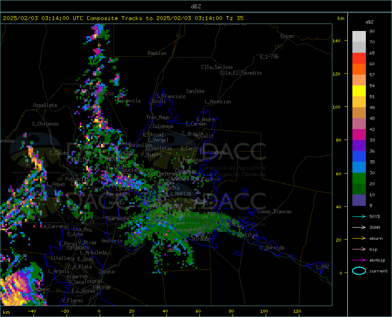Screen dimensions: 392x317
Task: Click the E_Carmen map label
Action: (x=196, y=124)
